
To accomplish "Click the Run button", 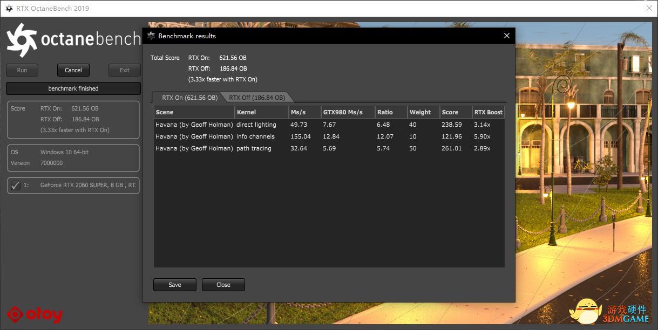I will [22, 70].
